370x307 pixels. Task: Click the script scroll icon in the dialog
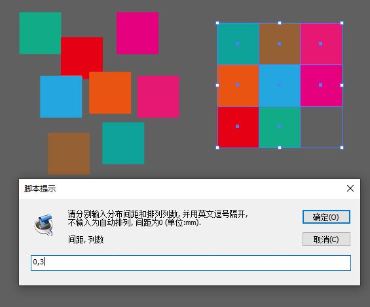(44, 225)
